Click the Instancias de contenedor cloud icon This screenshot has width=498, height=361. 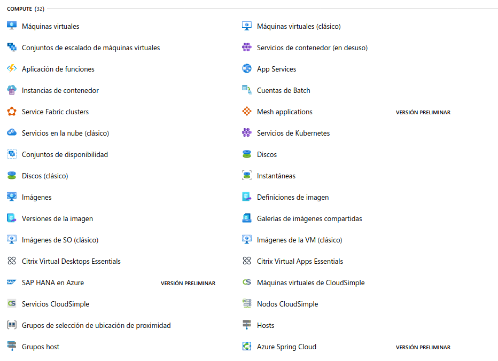12,90
